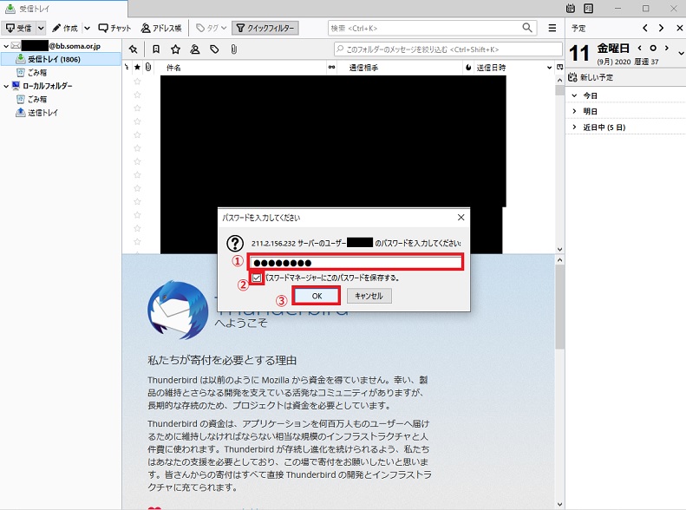Screen dimensions: 686x510
Task: Click the previous arrow beside 金曜日
Action: tap(640, 48)
